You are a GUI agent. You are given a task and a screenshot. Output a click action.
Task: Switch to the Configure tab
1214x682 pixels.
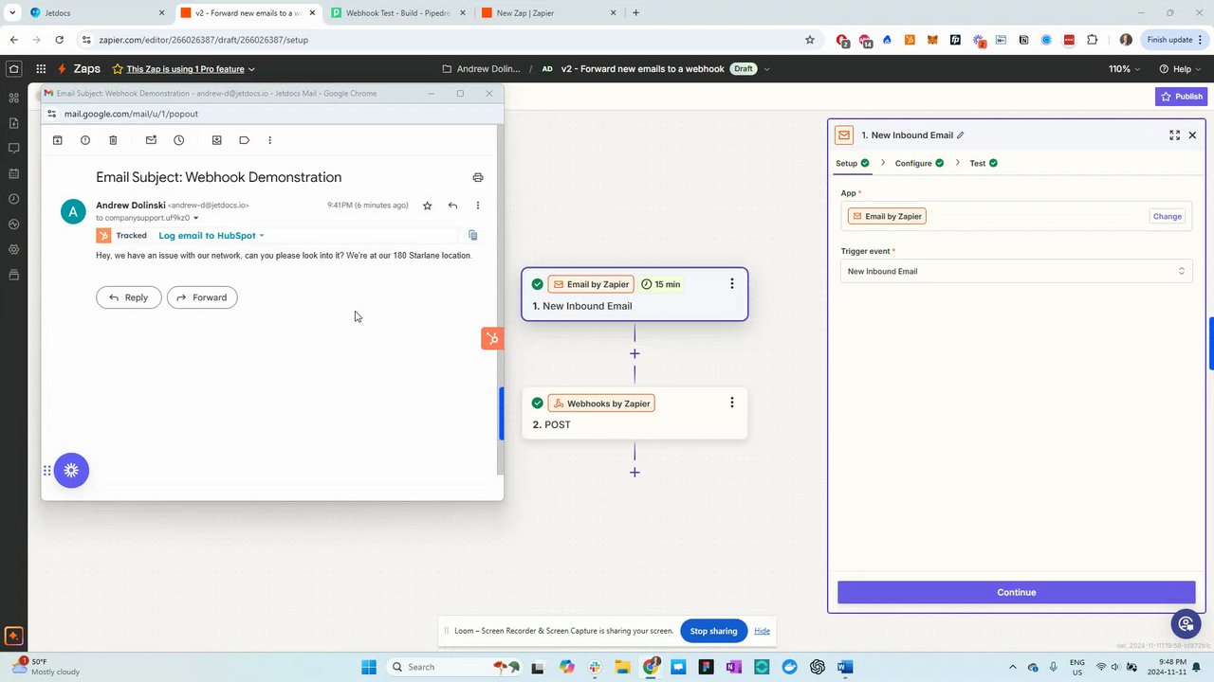tap(919, 163)
